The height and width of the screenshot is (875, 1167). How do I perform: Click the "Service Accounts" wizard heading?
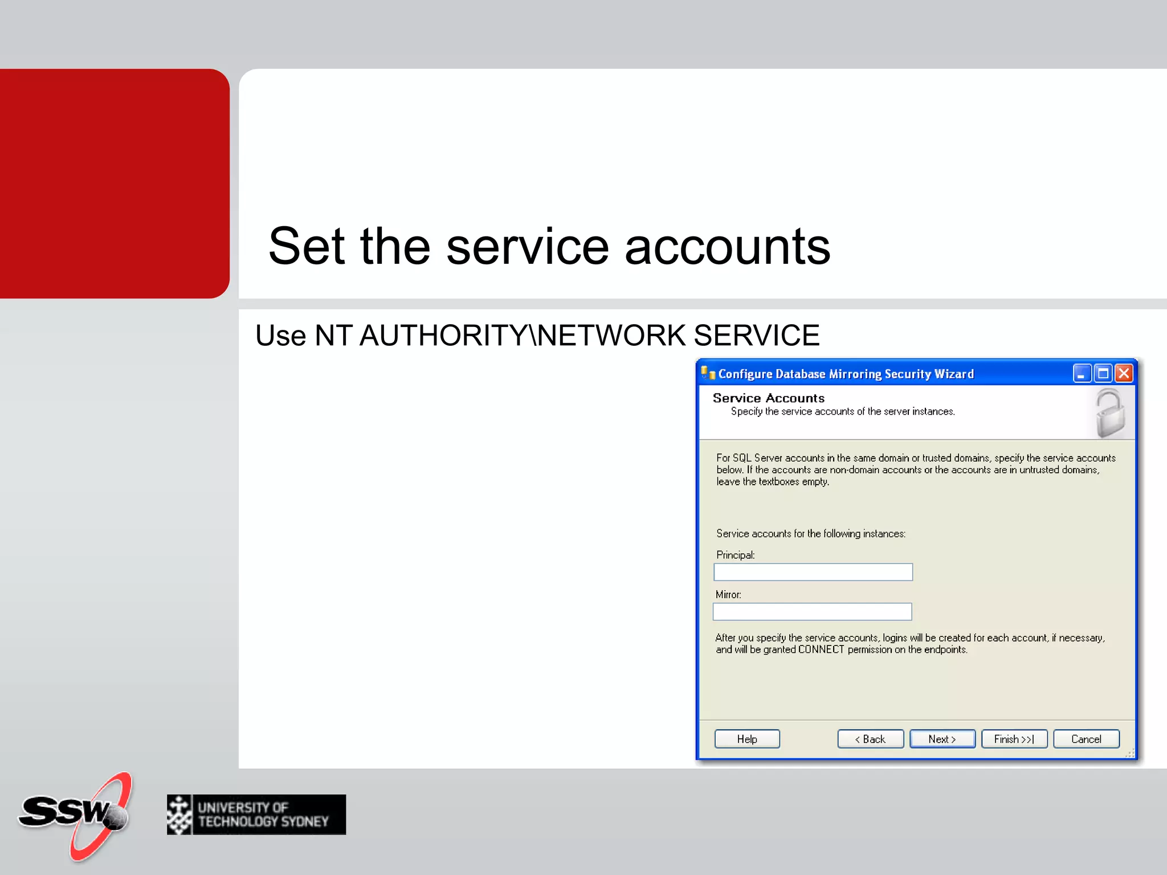768,398
